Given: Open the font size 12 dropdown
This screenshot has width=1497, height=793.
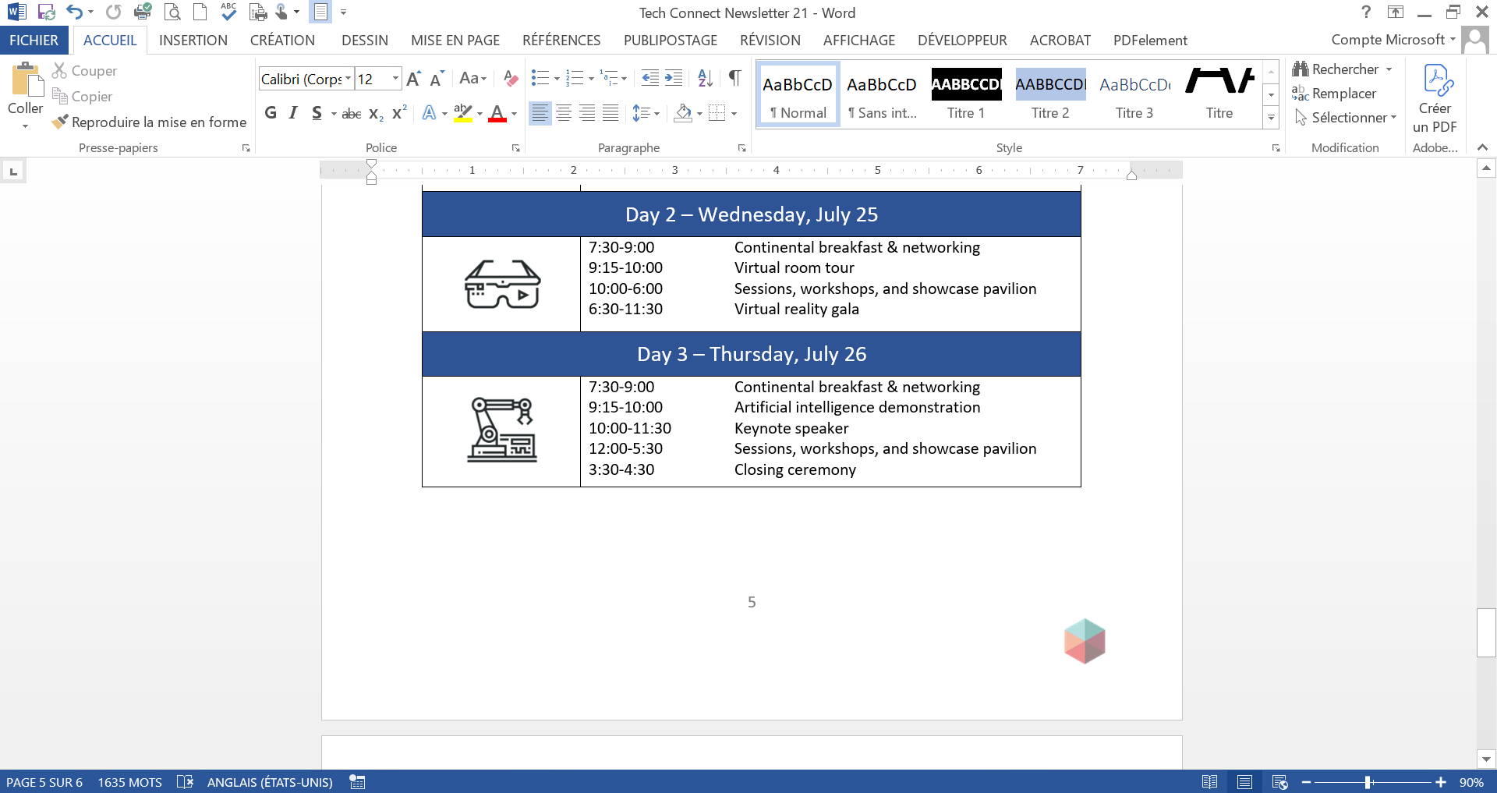Looking at the screenshot, I should (x=395, y=78).
